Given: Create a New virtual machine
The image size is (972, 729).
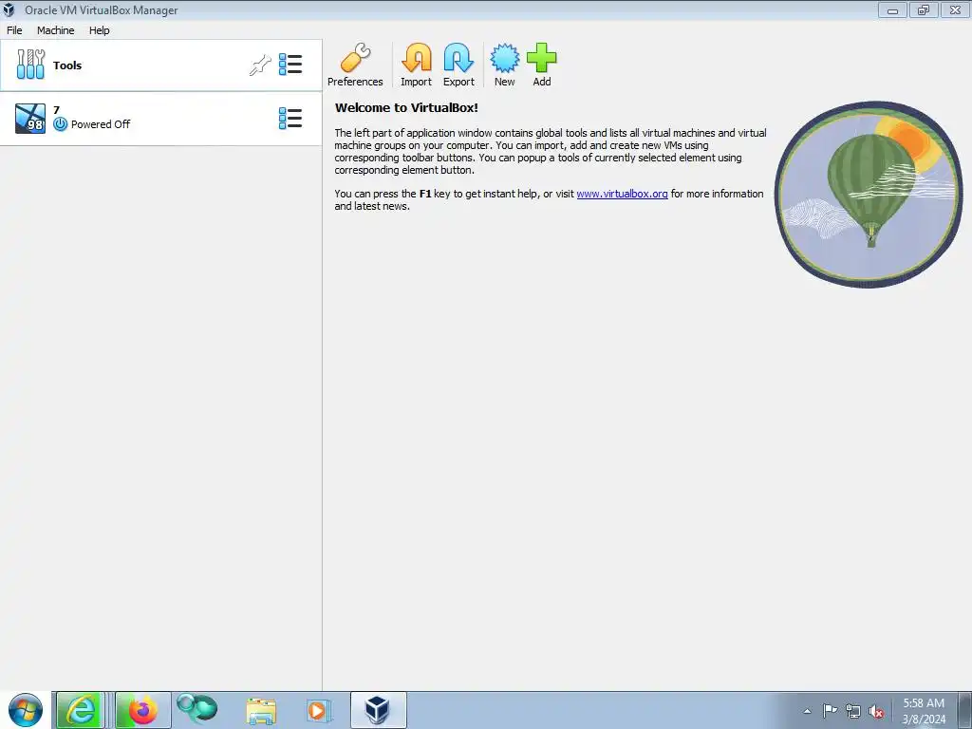Looking at the screenshot, I should 505,65.
